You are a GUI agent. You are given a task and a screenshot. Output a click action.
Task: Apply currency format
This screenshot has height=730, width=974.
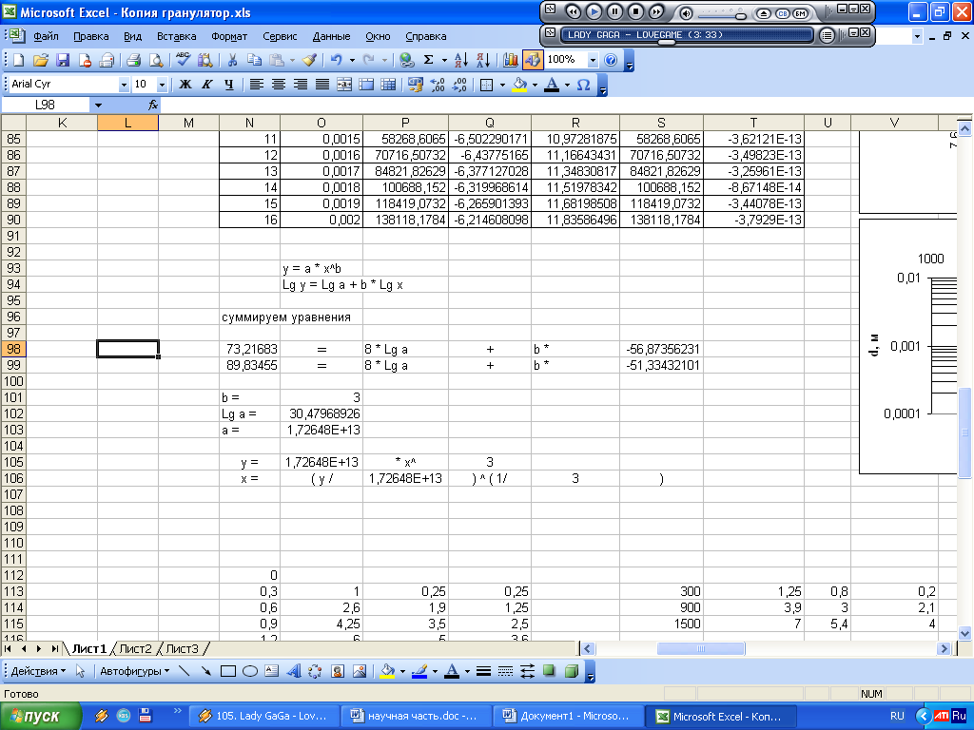coord(415,85)
